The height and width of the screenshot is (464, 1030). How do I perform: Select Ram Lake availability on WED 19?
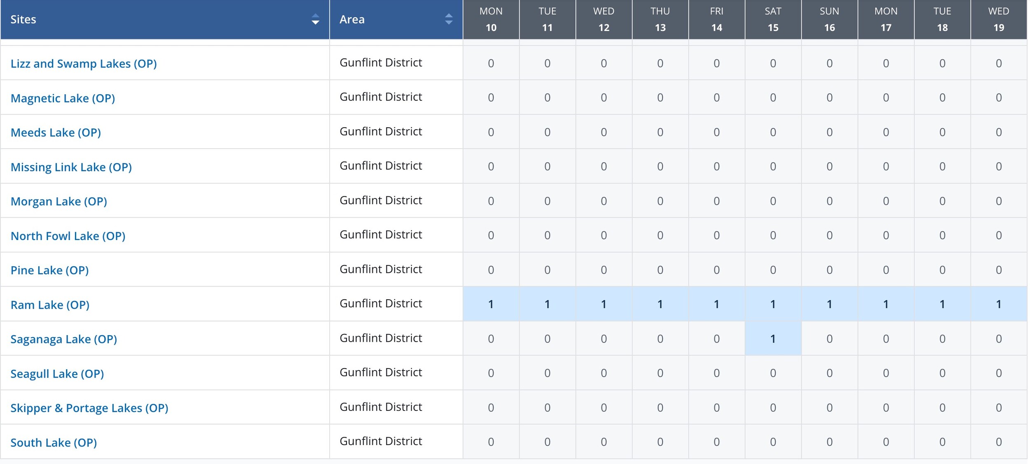pos(999,304)
